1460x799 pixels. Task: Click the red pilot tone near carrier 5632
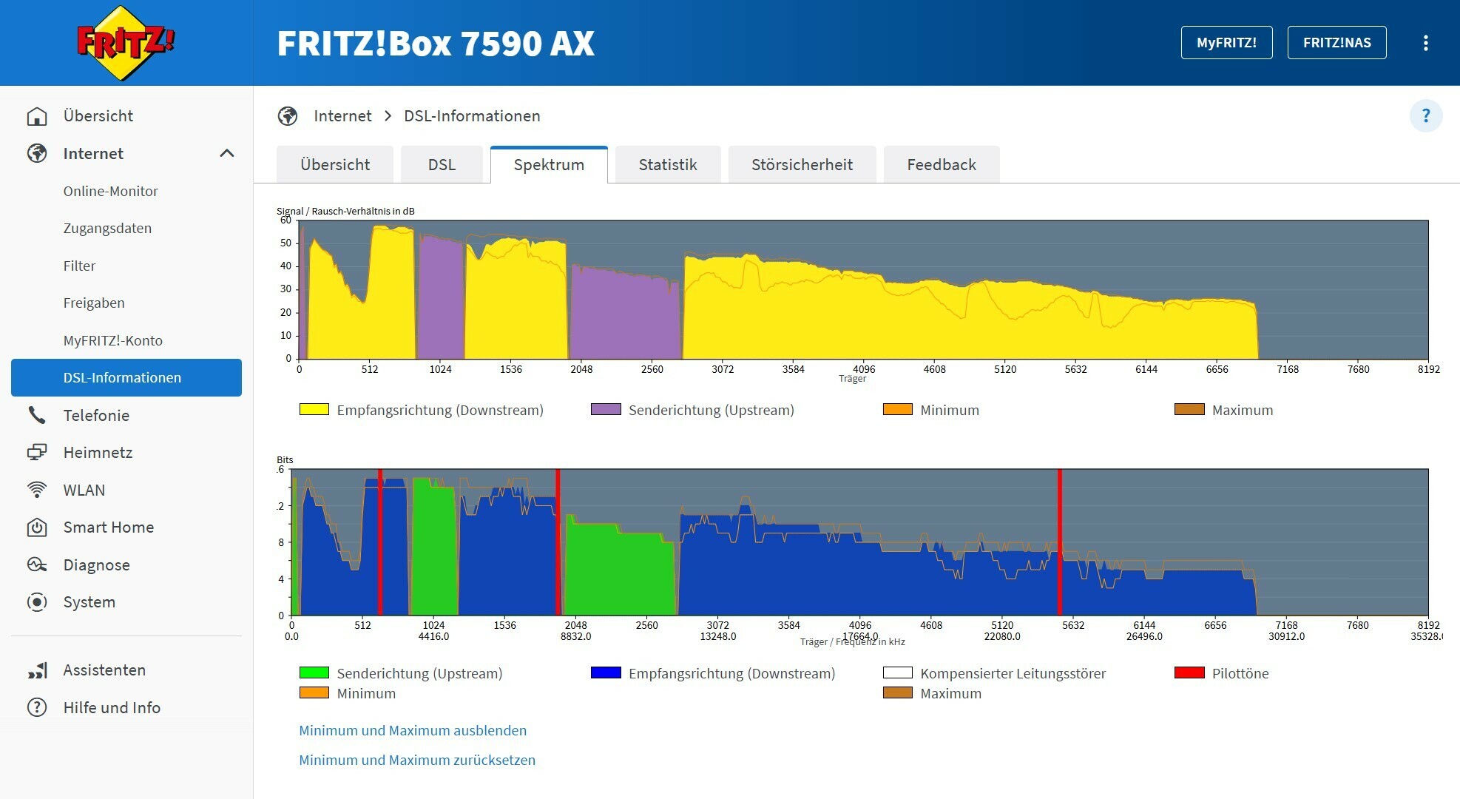1060,542
